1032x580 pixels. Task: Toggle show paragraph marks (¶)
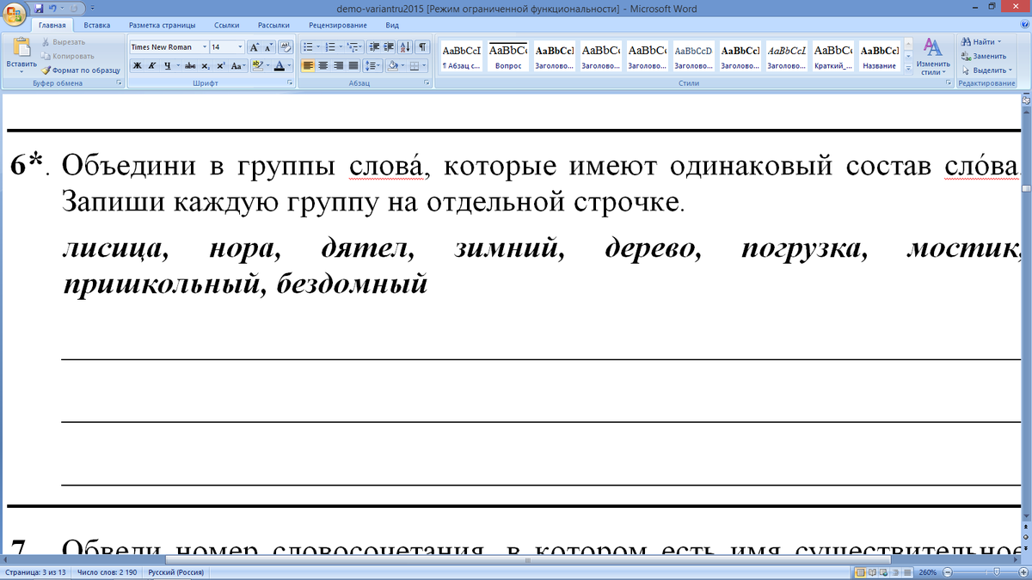click(x=422, y=47)
